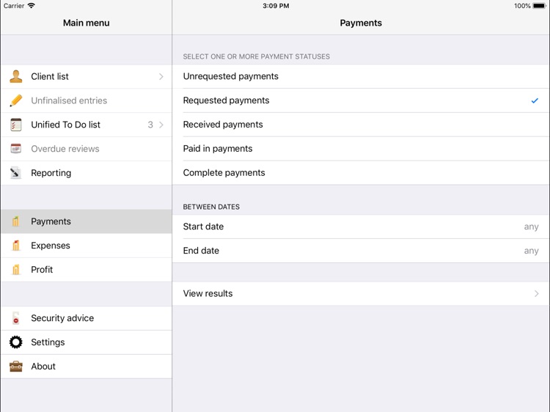
Task: Toggle the Unrequested payments status
Action: (361, 76)
